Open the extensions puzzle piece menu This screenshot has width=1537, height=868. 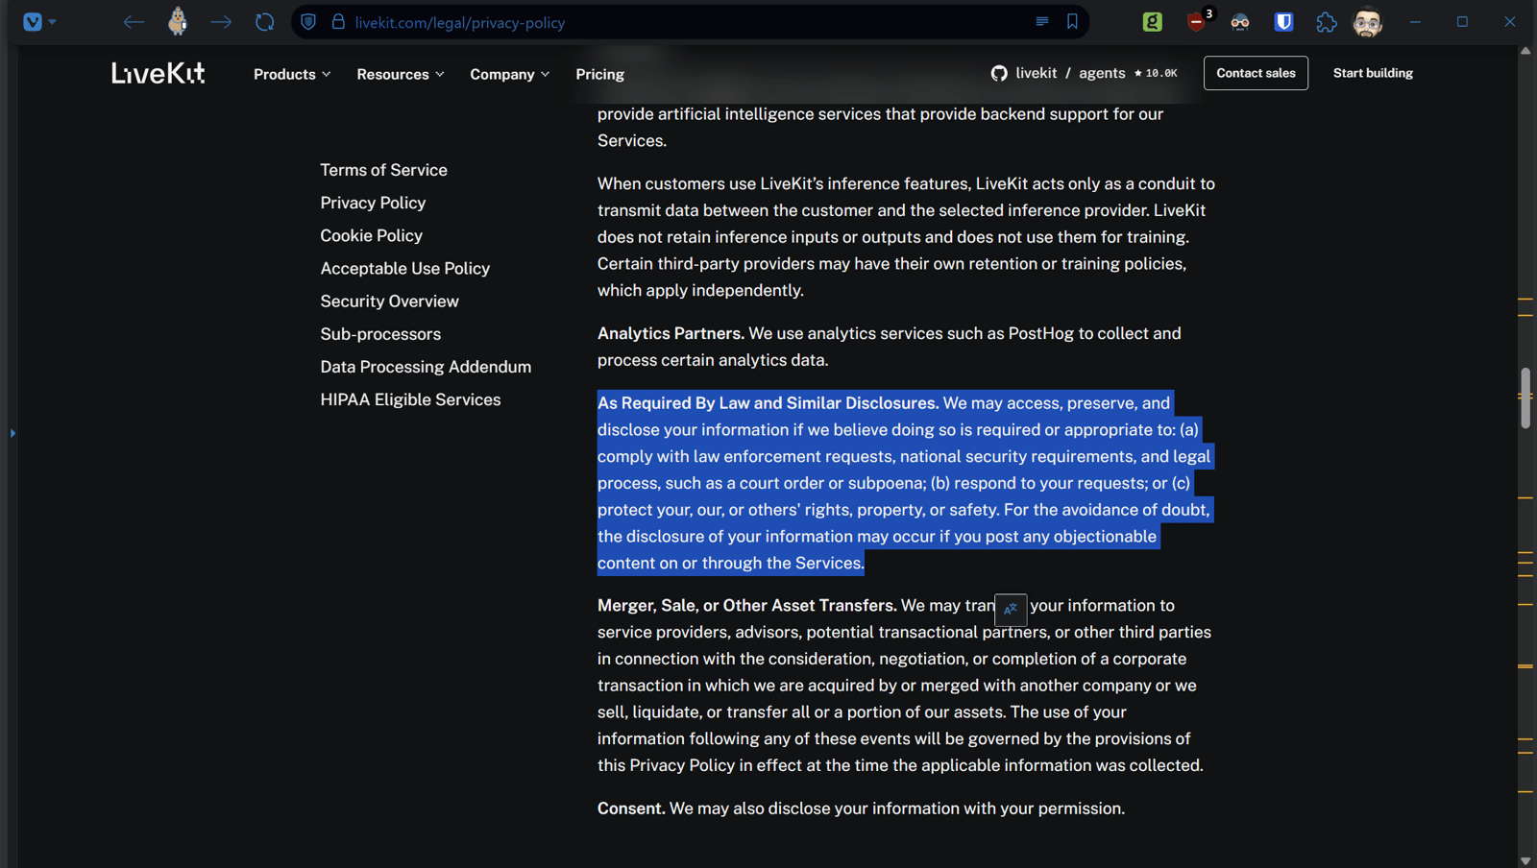pyautogui.click(x=1326, y=22)
